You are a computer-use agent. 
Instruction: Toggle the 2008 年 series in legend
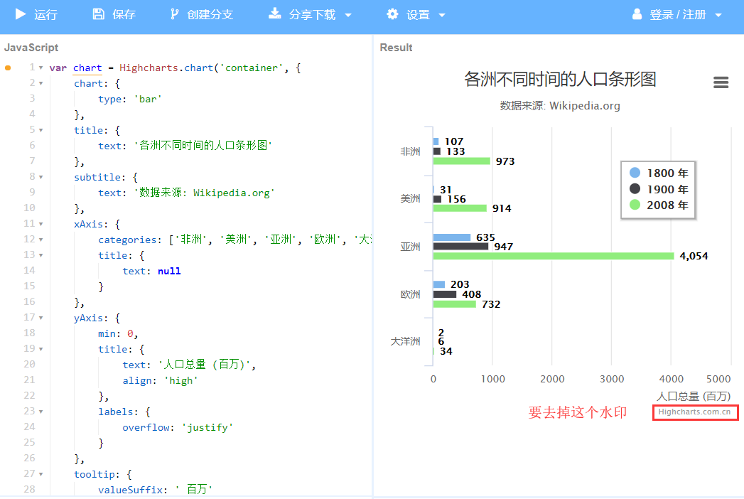(x=659, y=205)
